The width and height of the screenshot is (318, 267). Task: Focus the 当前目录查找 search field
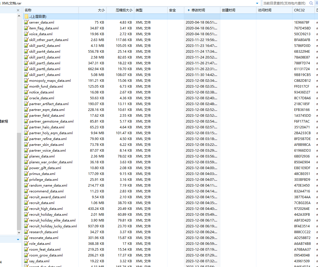point(285,3)
